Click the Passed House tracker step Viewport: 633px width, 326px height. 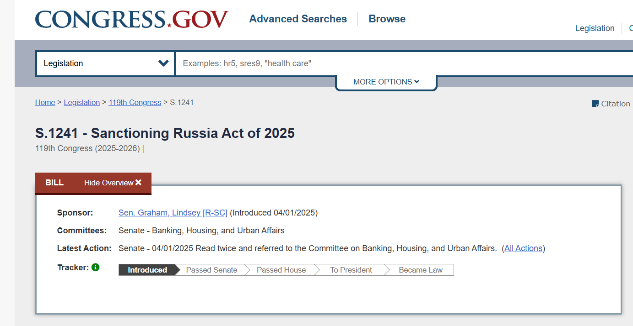[281, 270]
